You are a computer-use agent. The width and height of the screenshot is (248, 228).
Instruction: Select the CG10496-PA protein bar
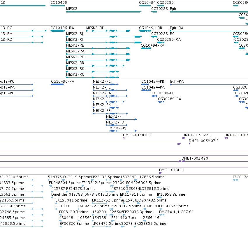pos(57,84)
